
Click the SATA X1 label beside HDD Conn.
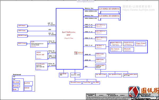point(88,55)
